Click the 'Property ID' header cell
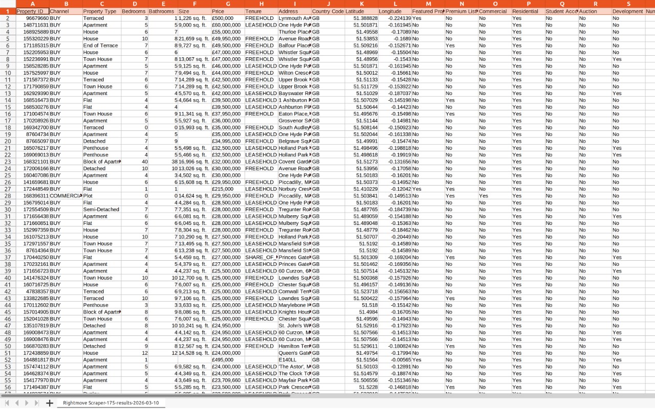655x409 pixels. (32, 11)
